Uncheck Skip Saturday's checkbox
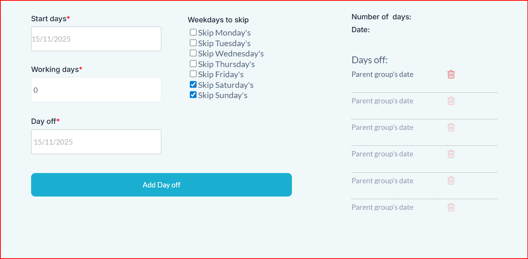528x259 pixels. [193, 85]
